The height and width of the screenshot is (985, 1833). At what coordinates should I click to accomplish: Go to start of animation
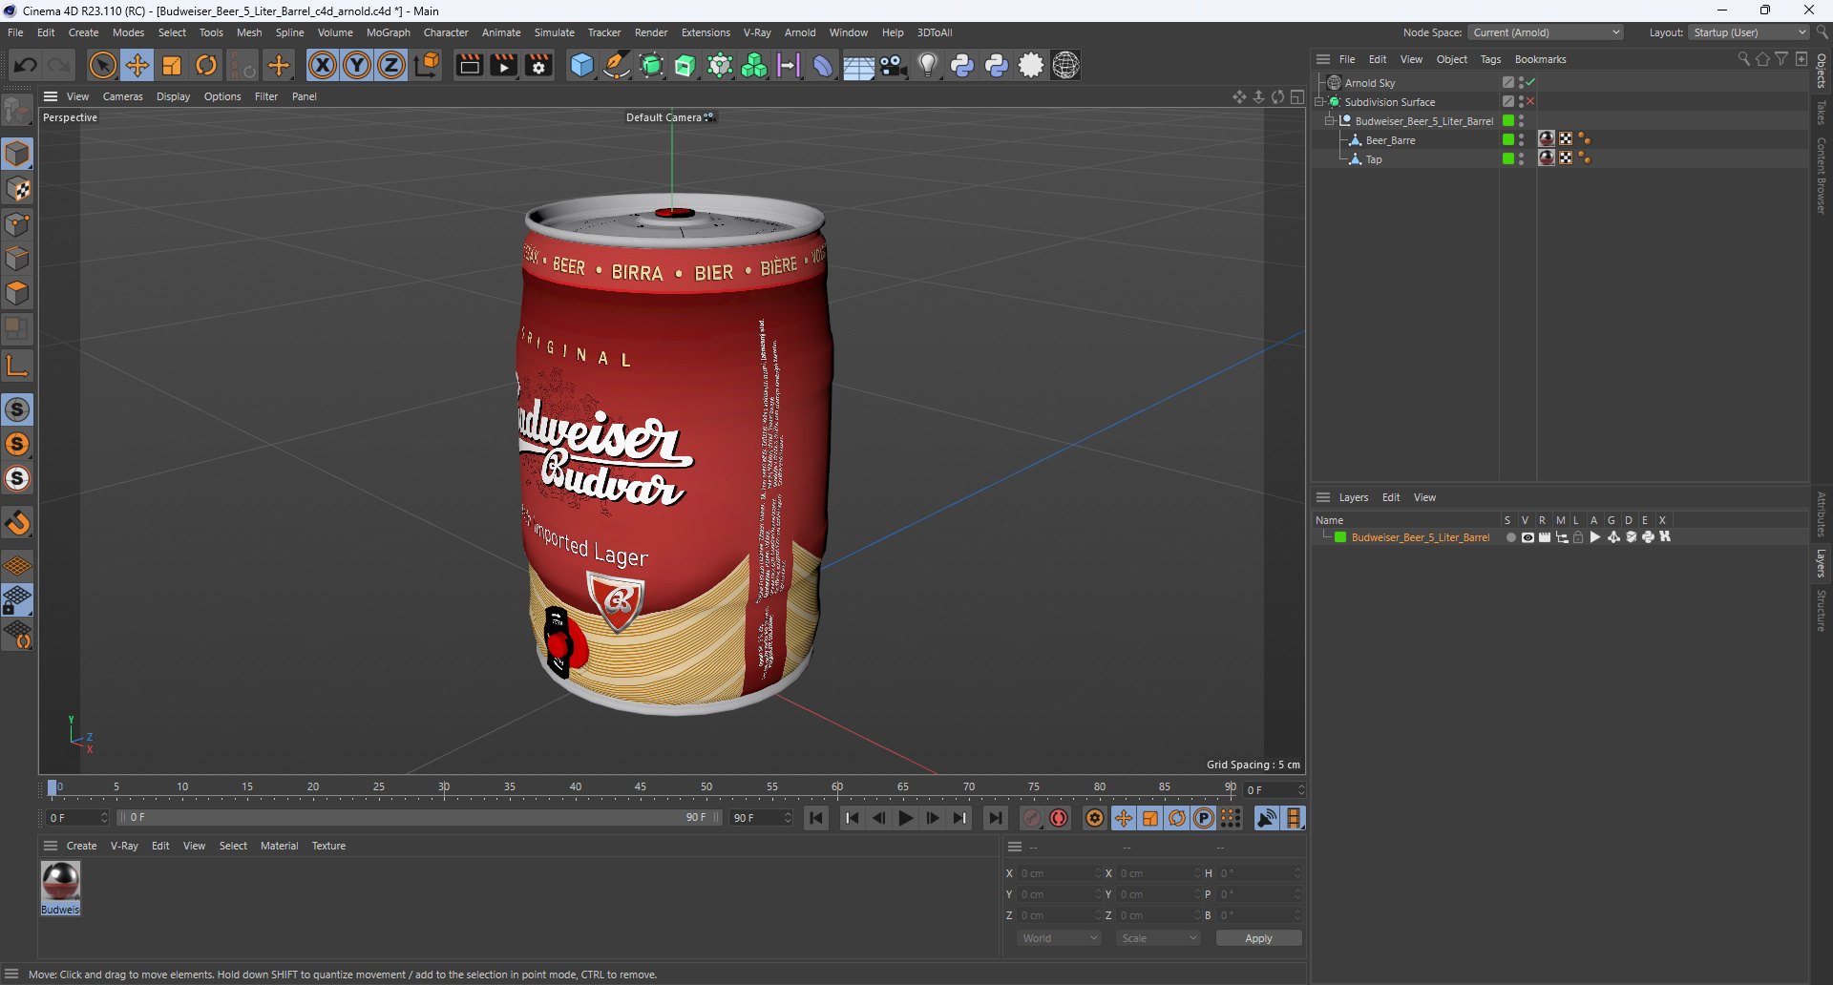click(x=816, y=818)
